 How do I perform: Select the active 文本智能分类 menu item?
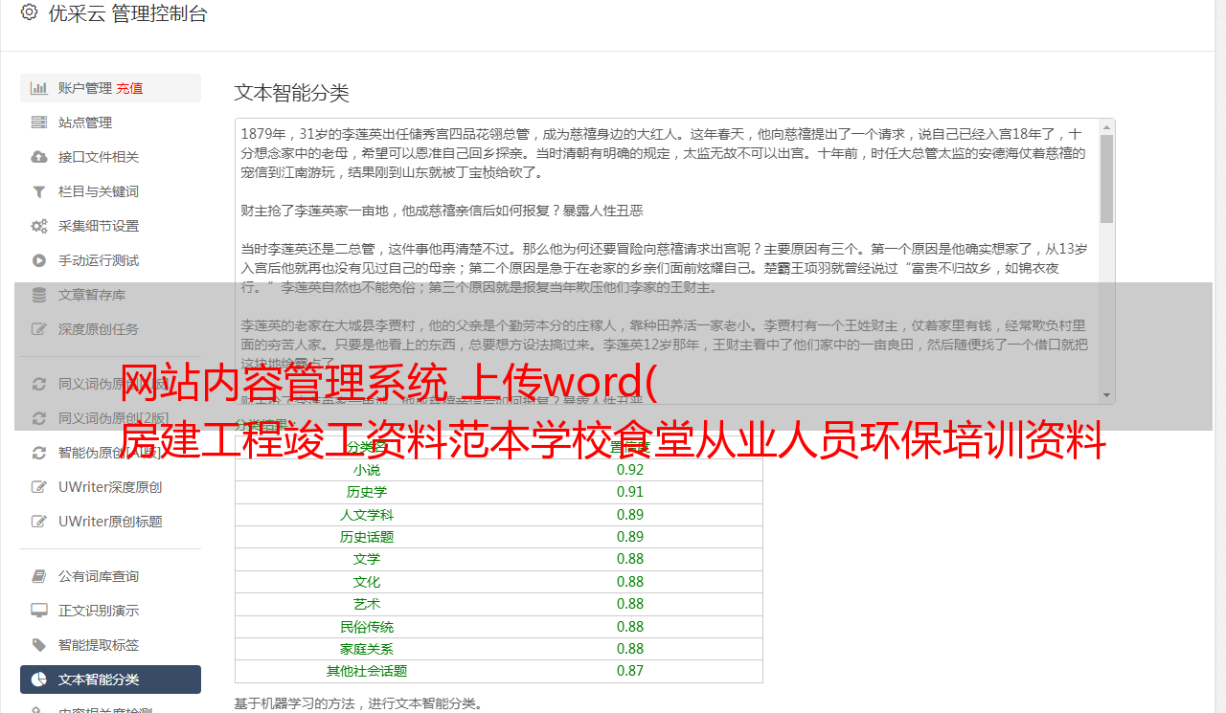coord(110,680)
